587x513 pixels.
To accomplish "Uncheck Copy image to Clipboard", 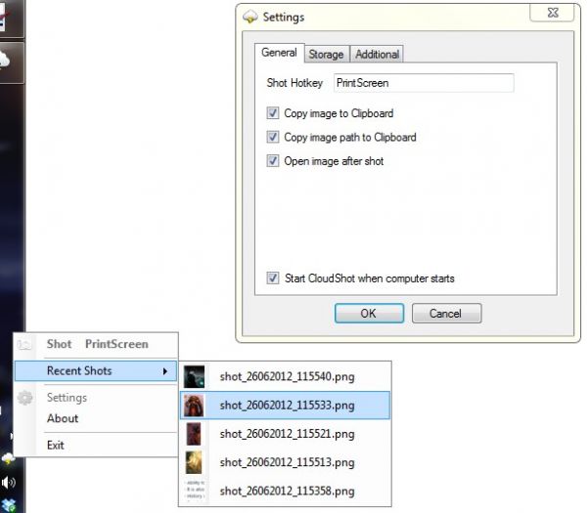I will (273, 113).
